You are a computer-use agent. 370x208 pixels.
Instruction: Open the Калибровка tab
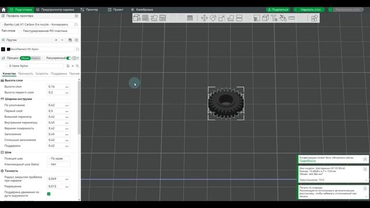point(142,10)
